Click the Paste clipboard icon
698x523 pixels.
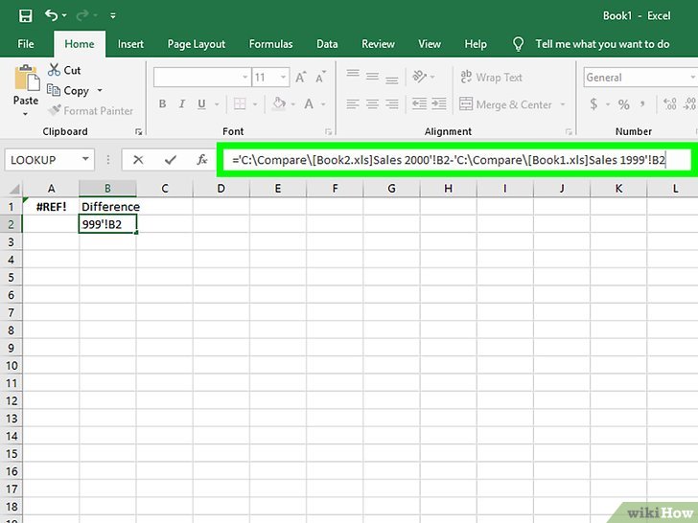pyautogui.click(x=27, y=79)
